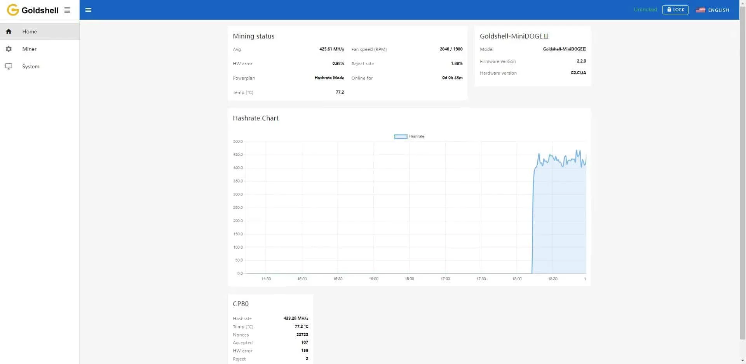Toggle the hamburger menu in blue header
Viewport: 746px width, 364px height.
(x=88, y=10)
